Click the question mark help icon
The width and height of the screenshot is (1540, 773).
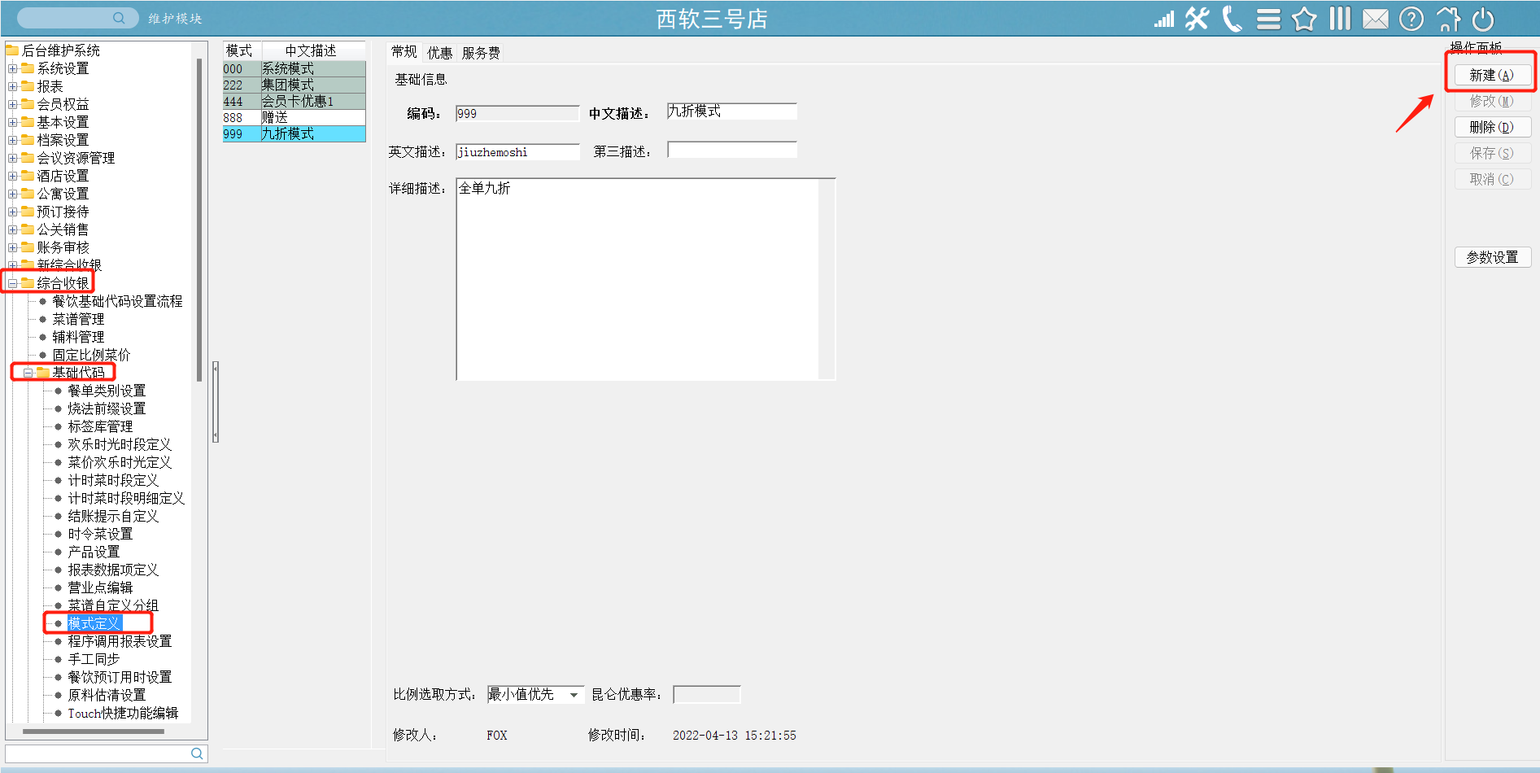click(1411, 19)
